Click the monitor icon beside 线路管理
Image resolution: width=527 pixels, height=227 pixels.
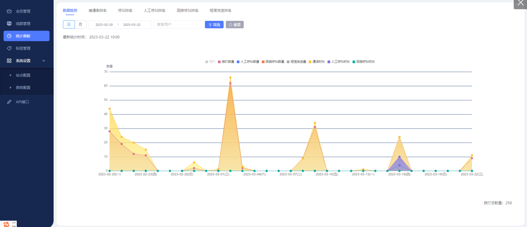click(x=9, y=24)
